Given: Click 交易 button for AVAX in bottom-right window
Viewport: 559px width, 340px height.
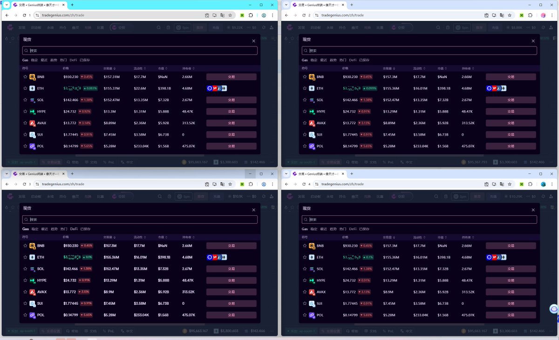Looking at the screenshot, I should pos(511,292).
